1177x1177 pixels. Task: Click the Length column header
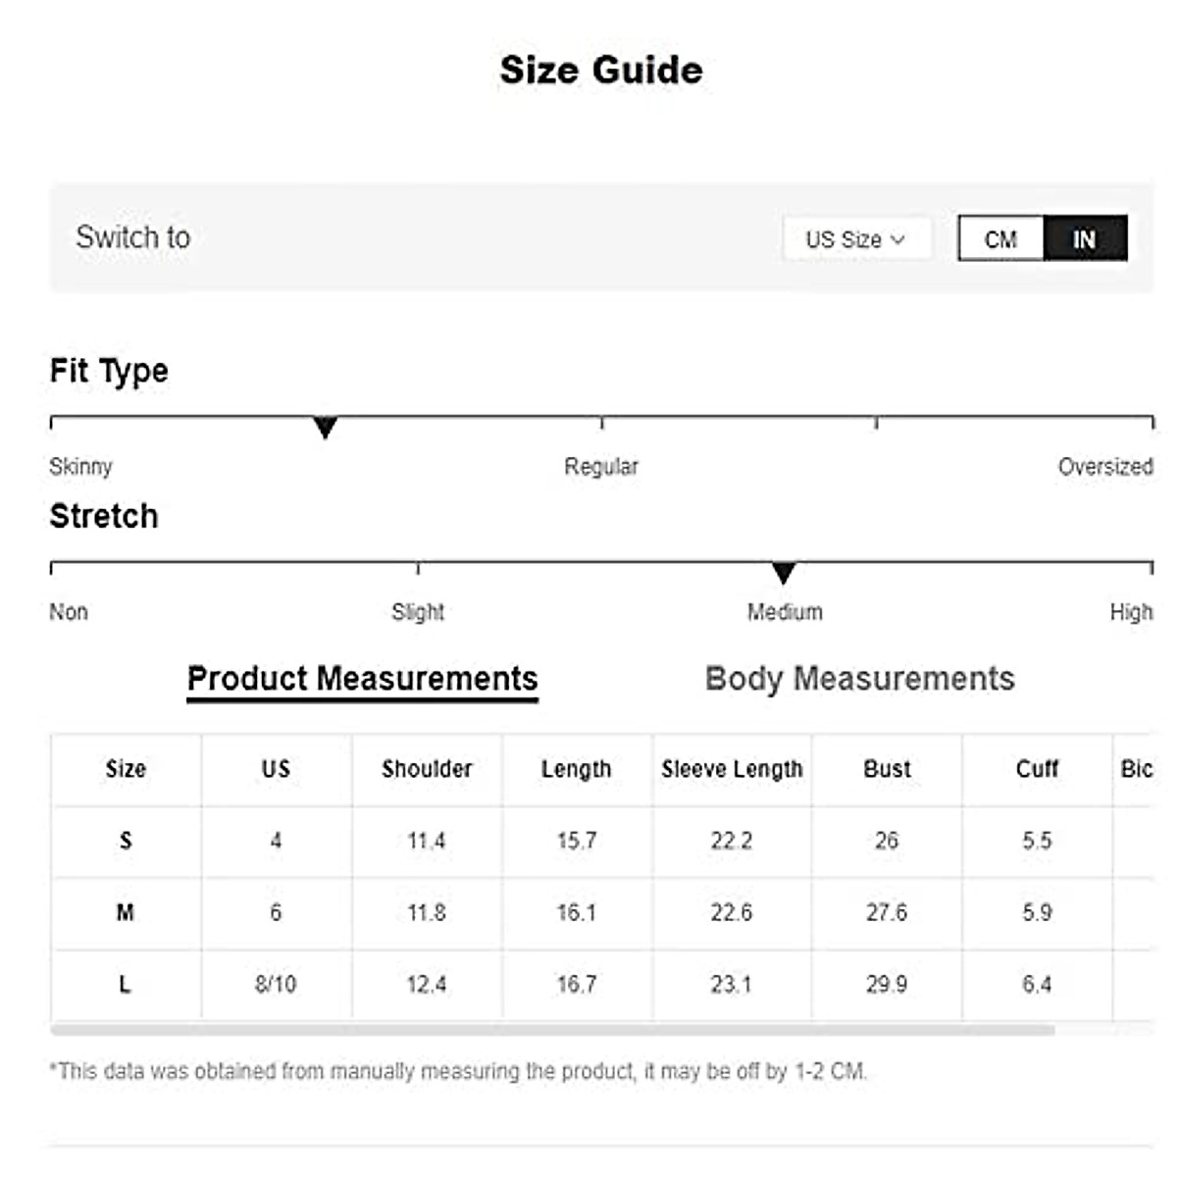[x=577, y=769]
